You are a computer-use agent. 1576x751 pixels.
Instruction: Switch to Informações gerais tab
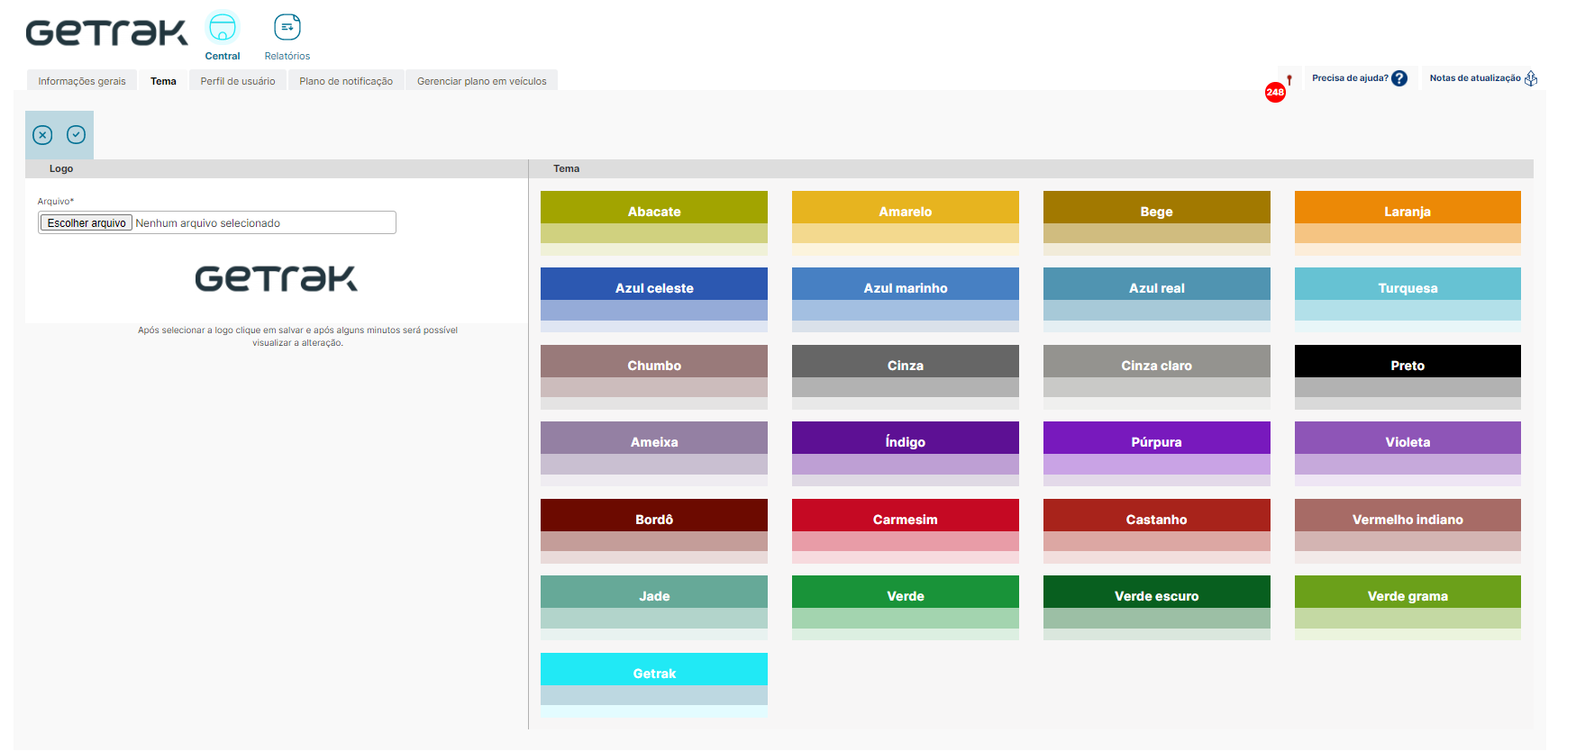click(82, 81)
